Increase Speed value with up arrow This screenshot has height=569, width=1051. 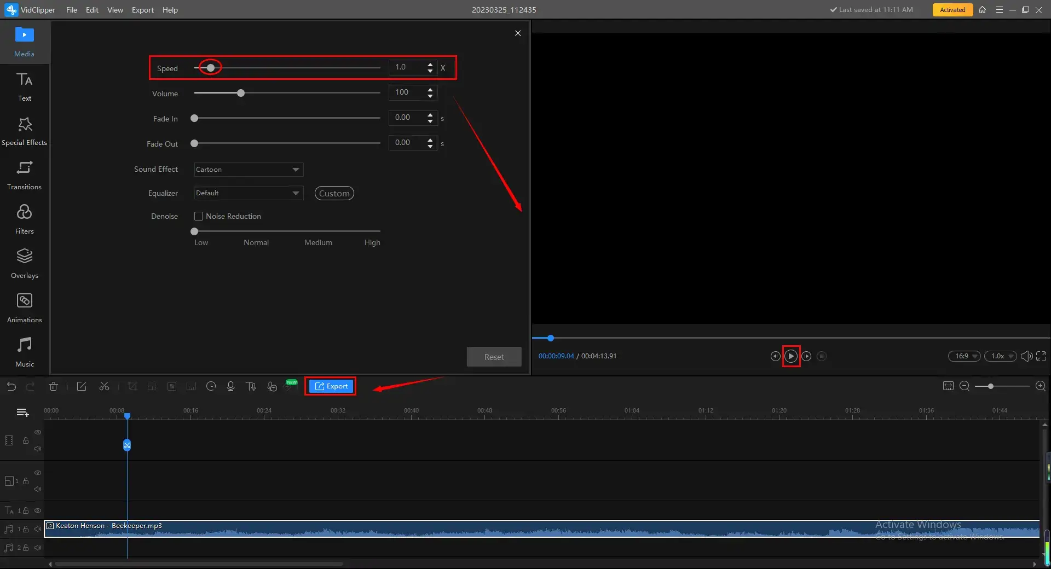430,64
